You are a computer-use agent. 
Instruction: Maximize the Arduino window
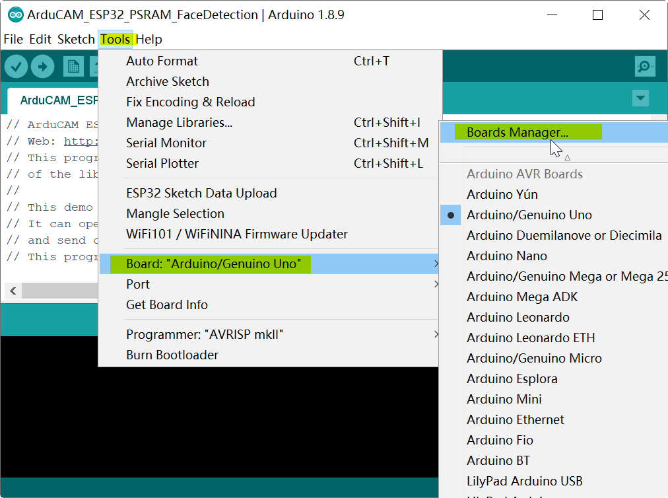pos(598,15)
